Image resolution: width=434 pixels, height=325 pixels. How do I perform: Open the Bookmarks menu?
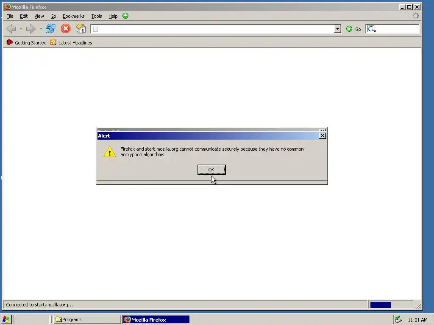(73, 16)
